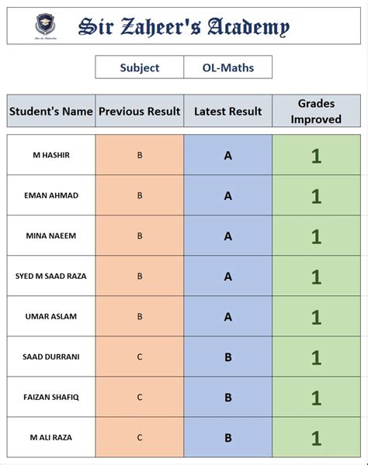Image resolution: width=368 pixels, height=465 pixels.
Task: Select MINA NAEEM's previous result B
Action: pos(140,236)
